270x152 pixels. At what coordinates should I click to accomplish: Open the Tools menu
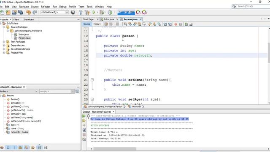[89, 7]
